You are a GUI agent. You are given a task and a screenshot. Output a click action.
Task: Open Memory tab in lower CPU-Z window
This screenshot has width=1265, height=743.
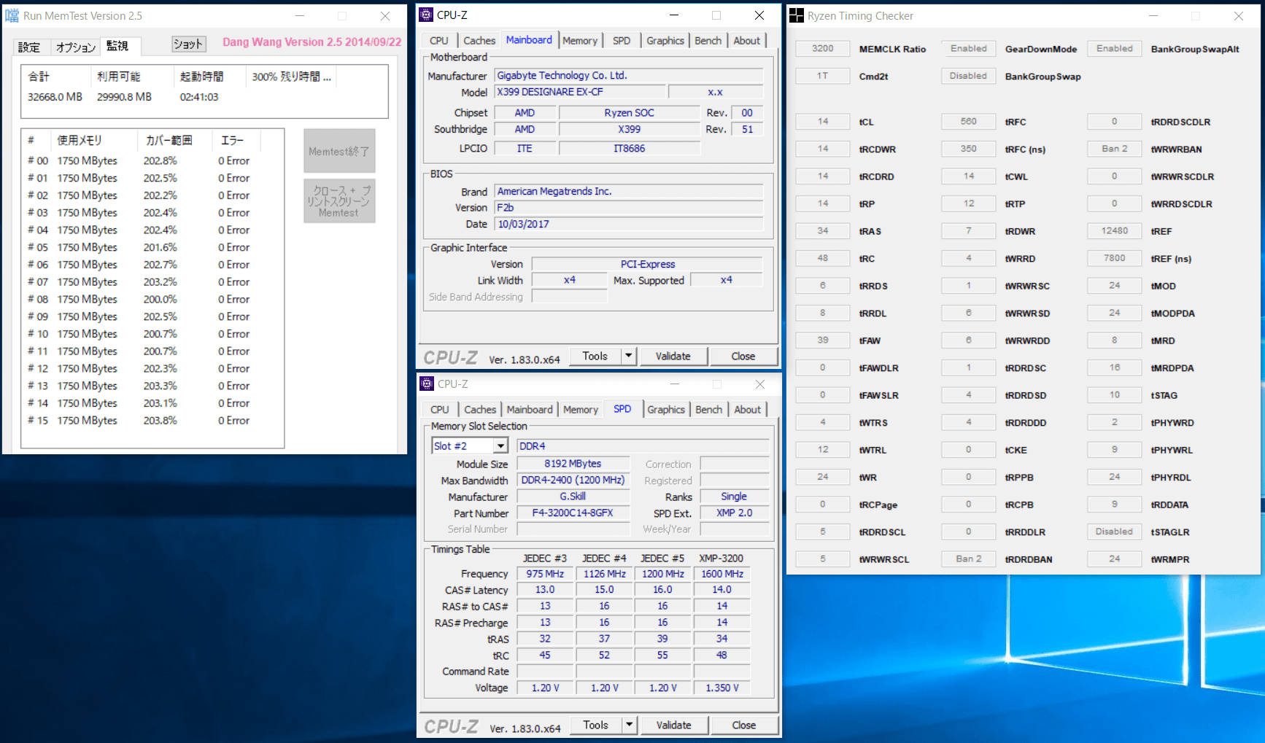(581, 410)
